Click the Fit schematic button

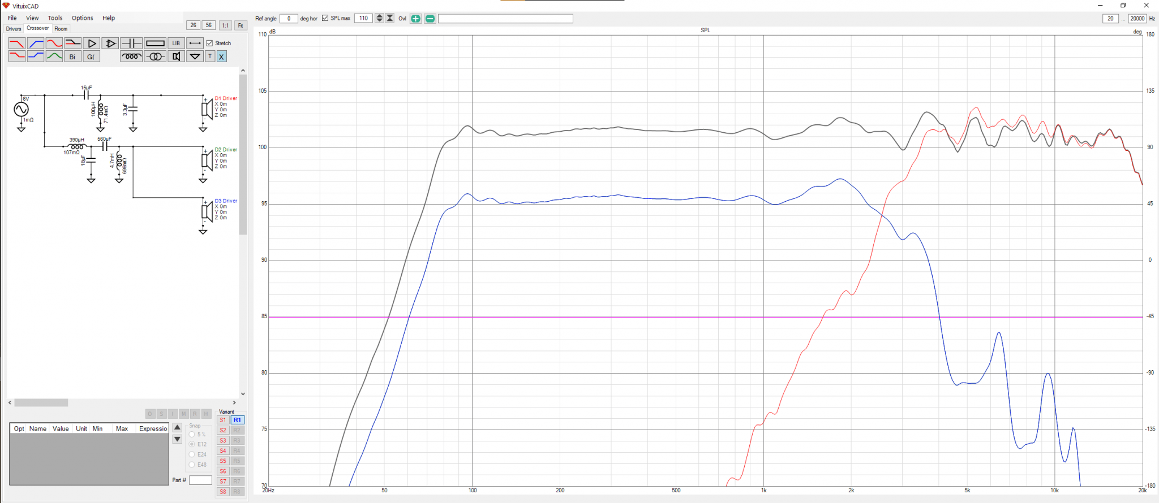click(241, 25)
